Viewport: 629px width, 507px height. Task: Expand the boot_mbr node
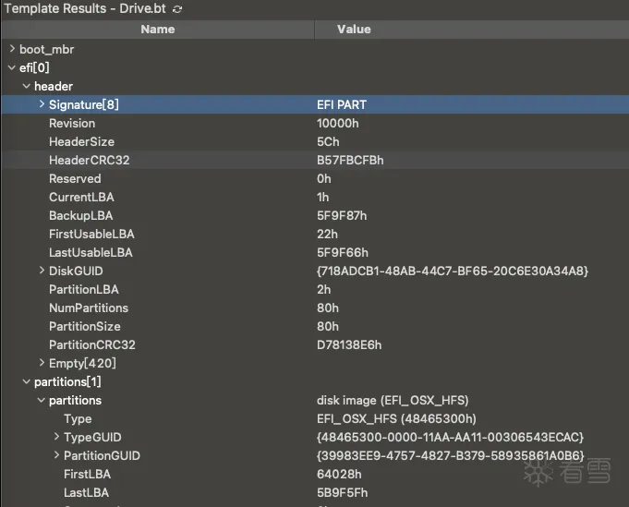[x=11, y=49]
